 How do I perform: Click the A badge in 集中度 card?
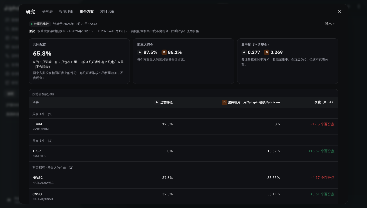click(244, 52)
